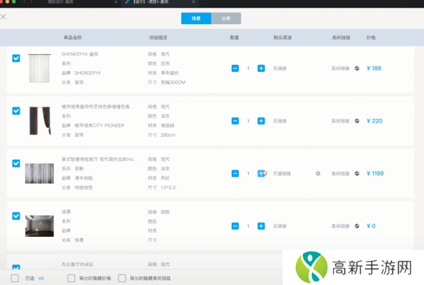
Task: Click the ¥ 220 price
Action: (x=375, y=121)
